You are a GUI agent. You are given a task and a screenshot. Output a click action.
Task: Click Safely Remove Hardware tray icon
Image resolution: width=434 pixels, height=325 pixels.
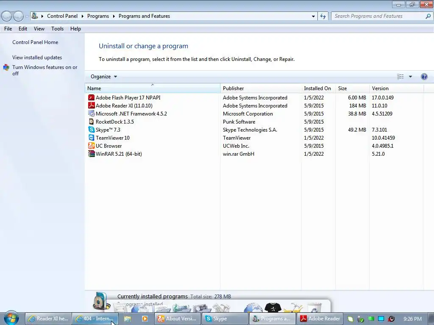click(x=360, y=319)
